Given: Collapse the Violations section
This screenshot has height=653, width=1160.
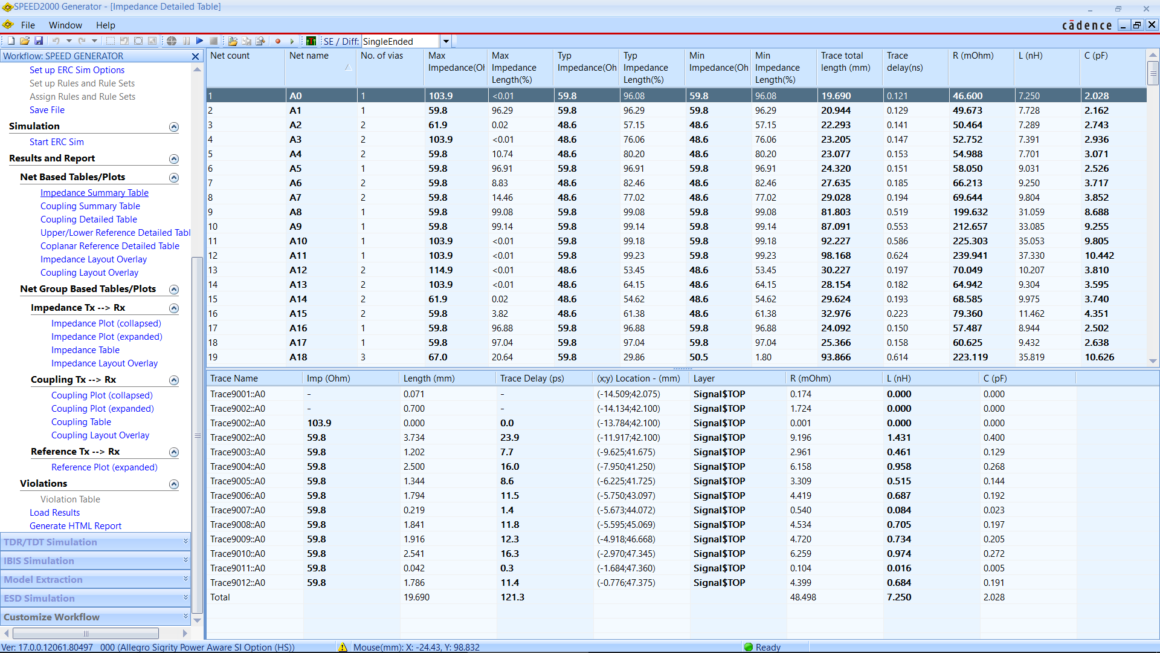Looking at the screenshot, I should pyautogui.click(x=174, y=484).
